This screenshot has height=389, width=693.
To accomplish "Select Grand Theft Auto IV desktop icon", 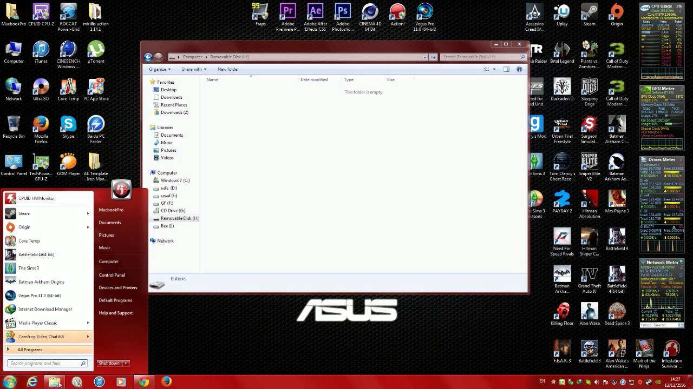I will click(x=590, y=279).
